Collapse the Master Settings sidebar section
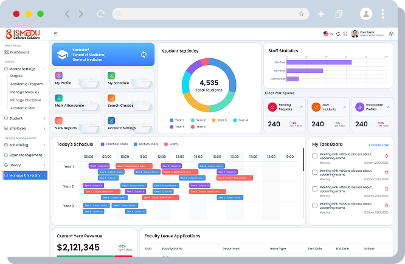405x264 pixels. 25,69
